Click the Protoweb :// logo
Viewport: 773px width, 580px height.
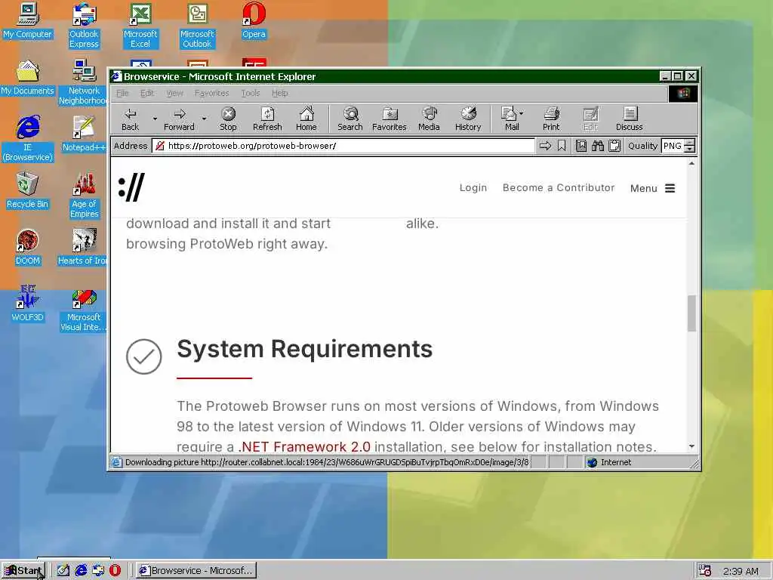pos(131,187)
